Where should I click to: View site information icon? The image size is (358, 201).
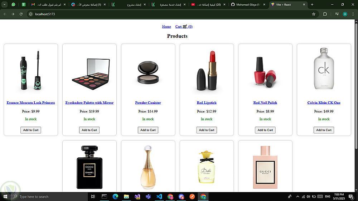(30, 14)
